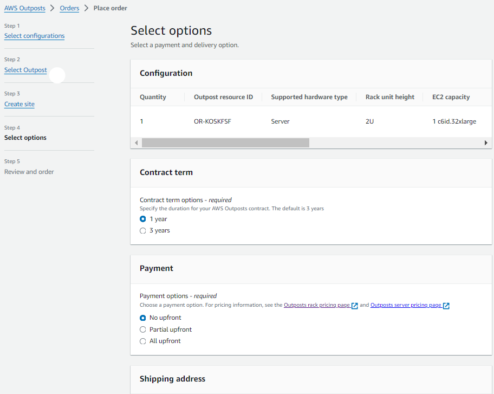
Task: Choose the 3 years contract term
Action: pos(143,230)
